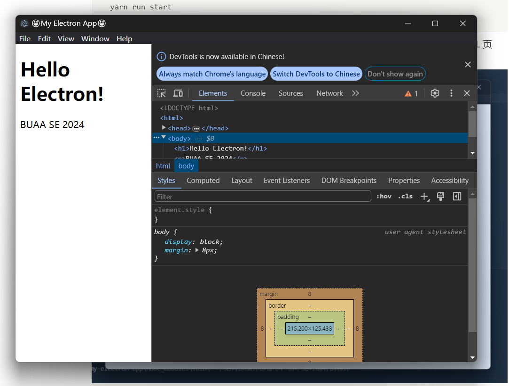
Task: Switch to the Elements tab
Action: tap(212, 93)
